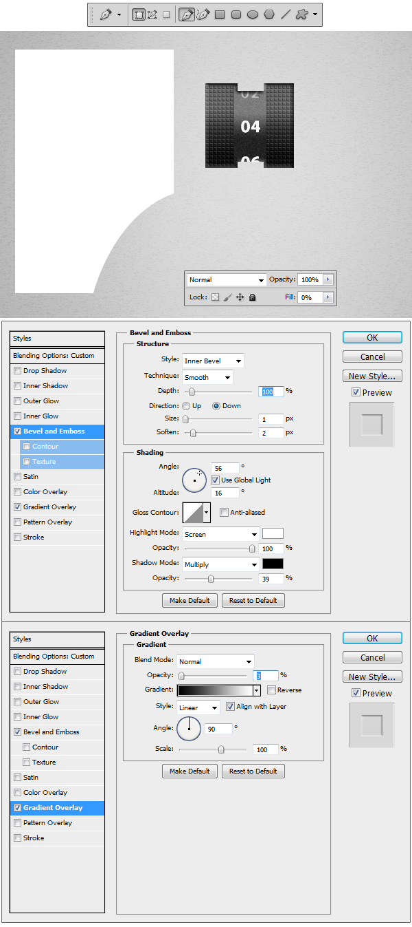Select Satin in the upper Styles list
The height and width of the screenshot is (927, 412).
click(31, 476)
